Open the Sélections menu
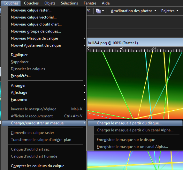The image size is (183, 170). pos(69,3)
